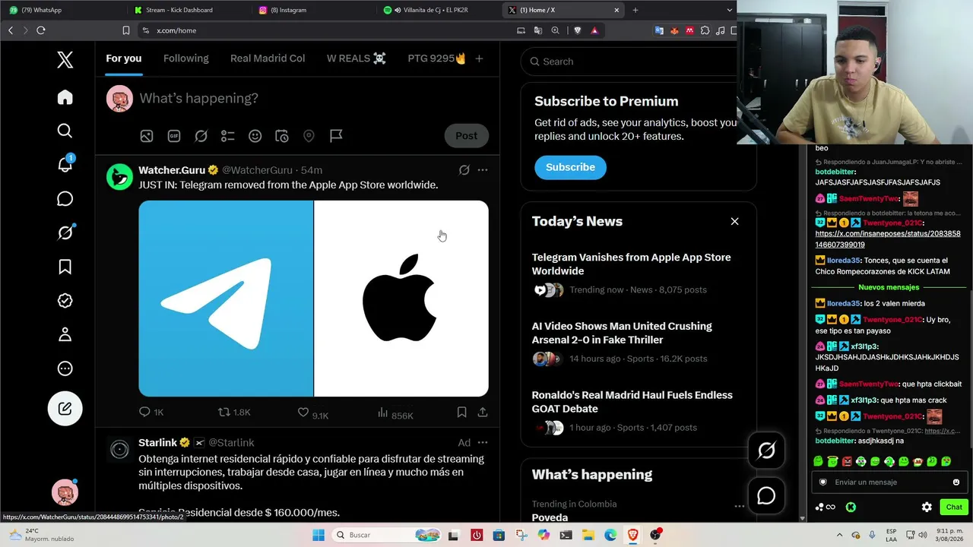Open more options for Trending in Colombia
This screenshot has height=547, width=973.
coord(739,506)
